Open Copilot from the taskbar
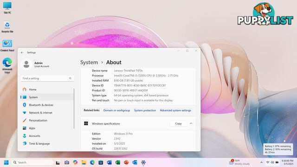Screen dimensions: 297x167 click(75, 162)
